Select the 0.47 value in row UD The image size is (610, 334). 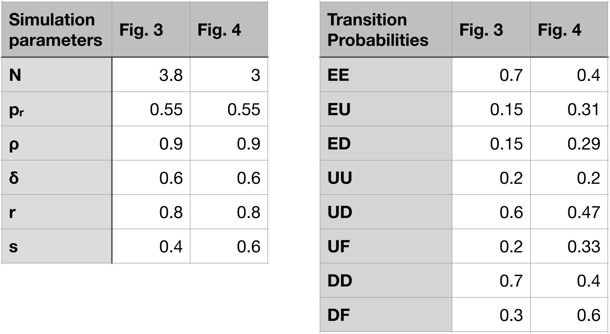pos(583,212)
